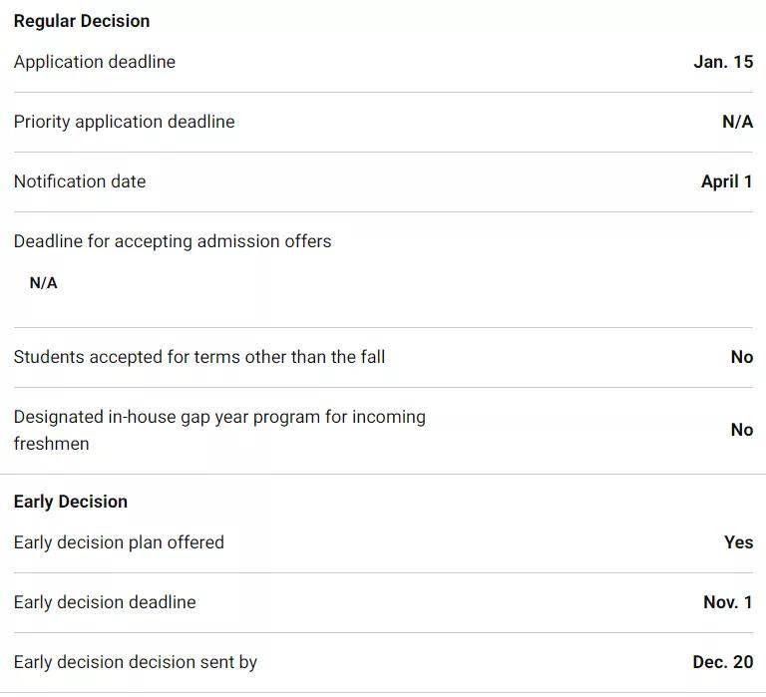
Task: Click the Jan. 15 deadline value
Action: coord(723,62)
